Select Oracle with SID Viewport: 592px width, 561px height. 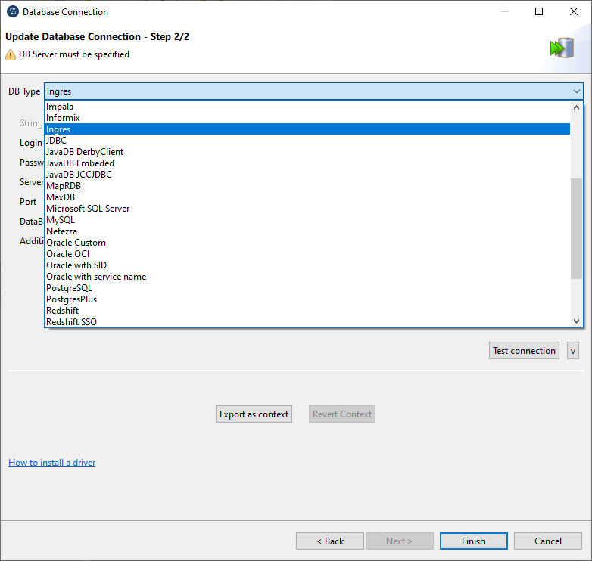tap(307, 265)
